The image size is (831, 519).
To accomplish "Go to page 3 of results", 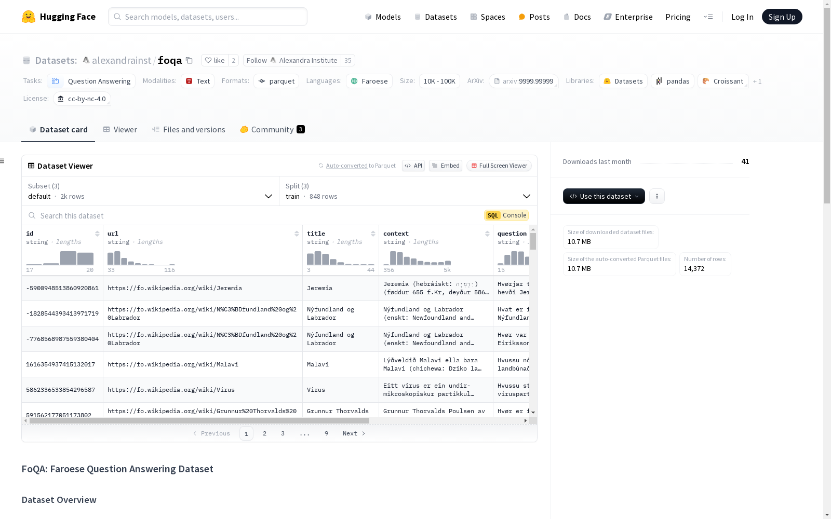I will (x=283, y=433).
